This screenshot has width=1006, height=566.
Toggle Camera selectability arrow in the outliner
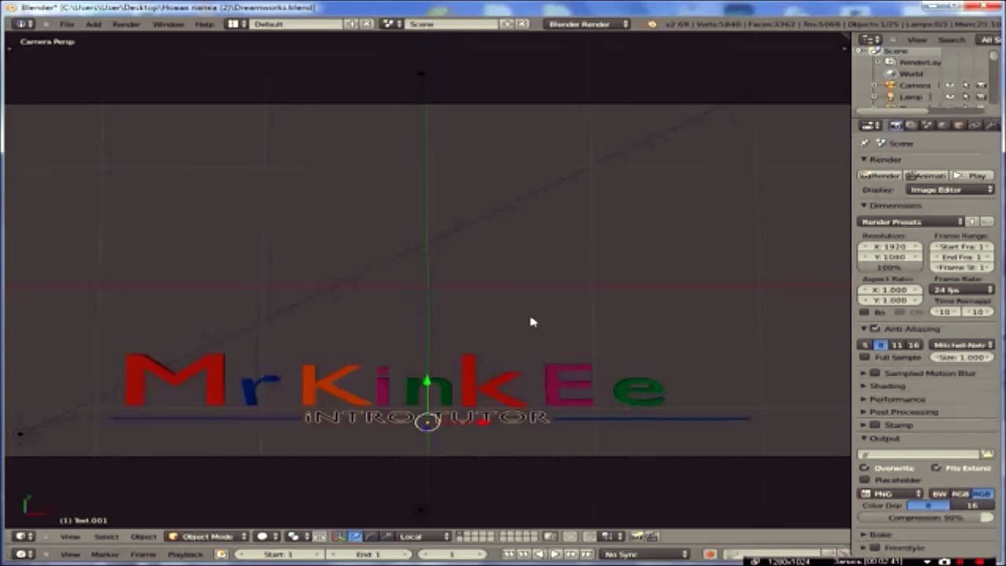click(x=965, y=85)
